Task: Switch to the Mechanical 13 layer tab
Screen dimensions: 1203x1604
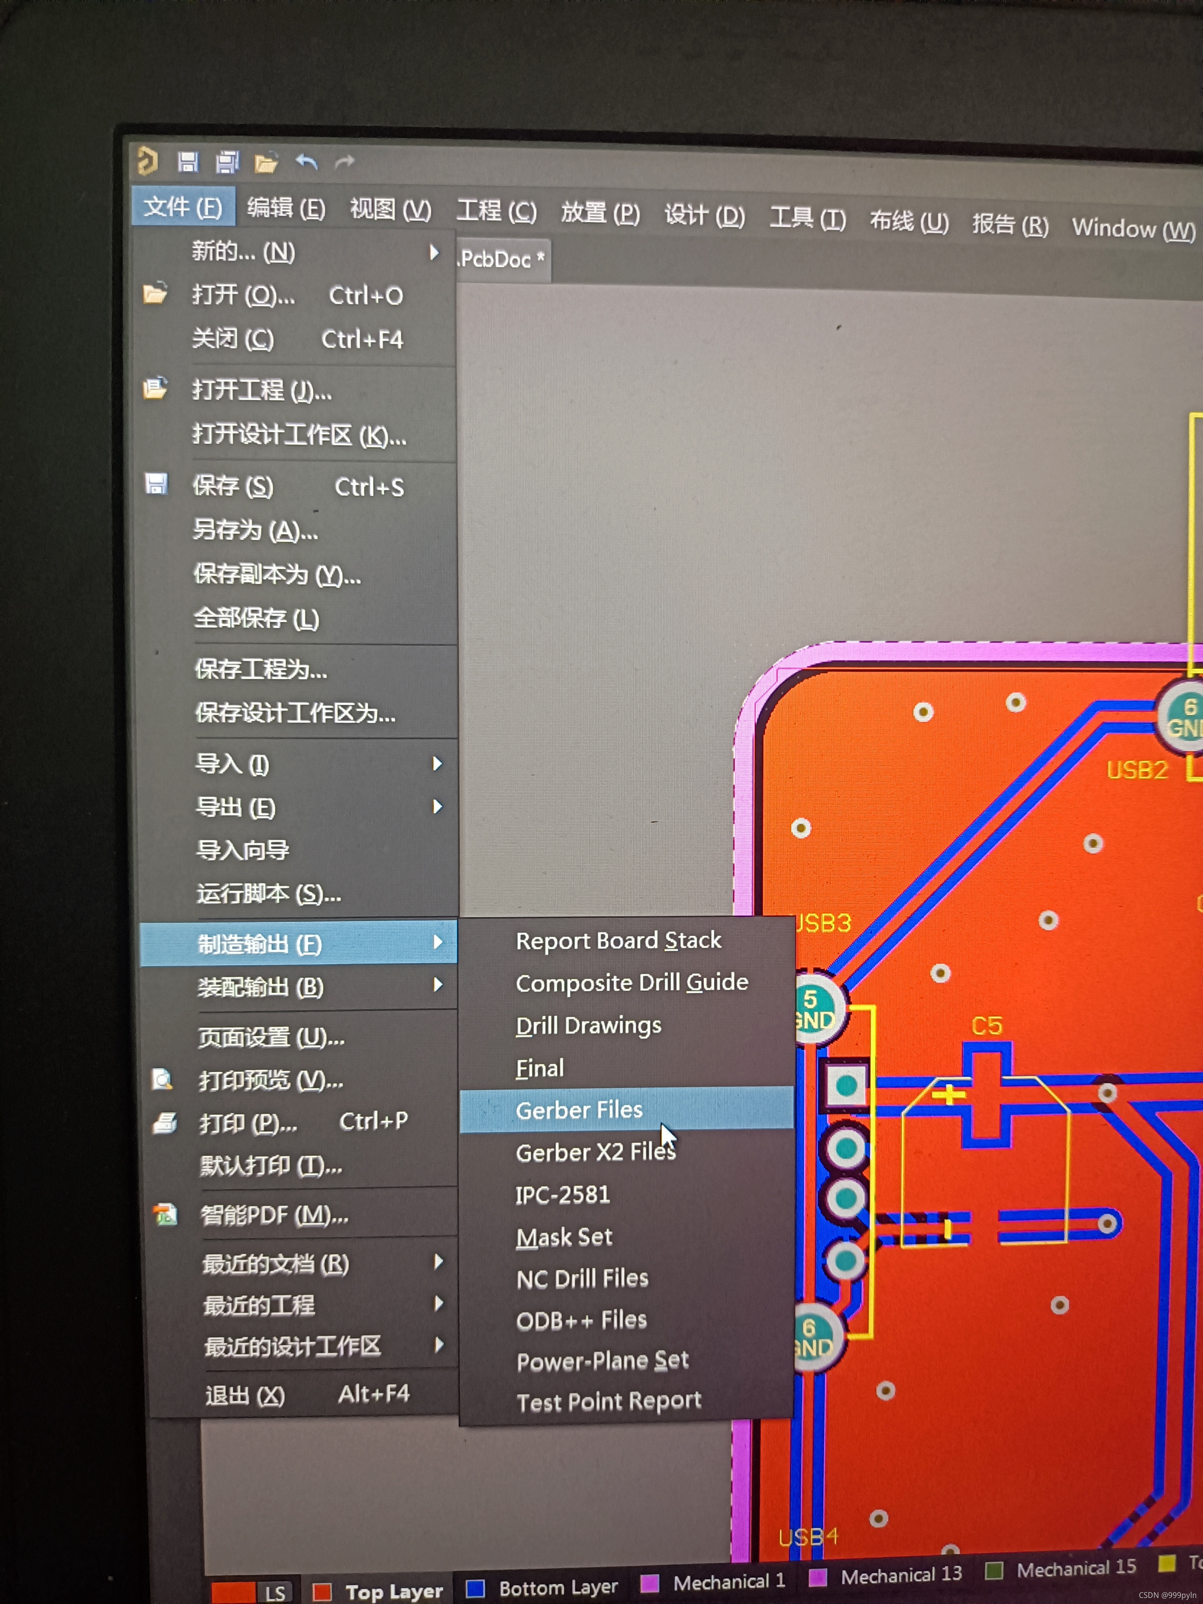Action: (900, 1575)
